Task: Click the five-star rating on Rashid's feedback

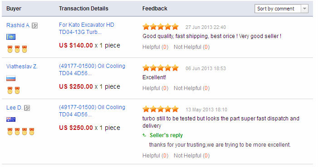Action: tap(161, 27)
